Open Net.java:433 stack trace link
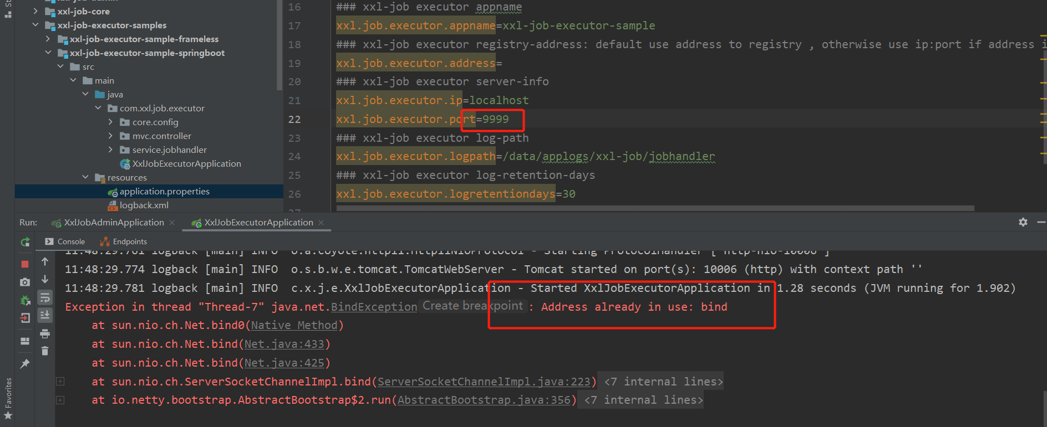The width and height of the screenshot is (1047, 427). (x=284, y=344)
